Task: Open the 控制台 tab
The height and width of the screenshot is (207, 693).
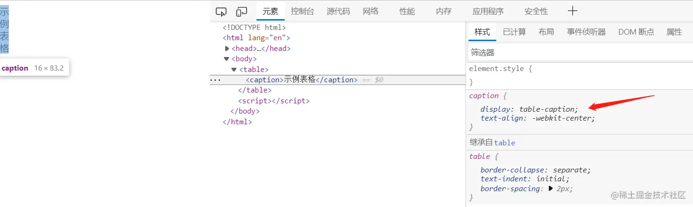Action: point(302,12)
